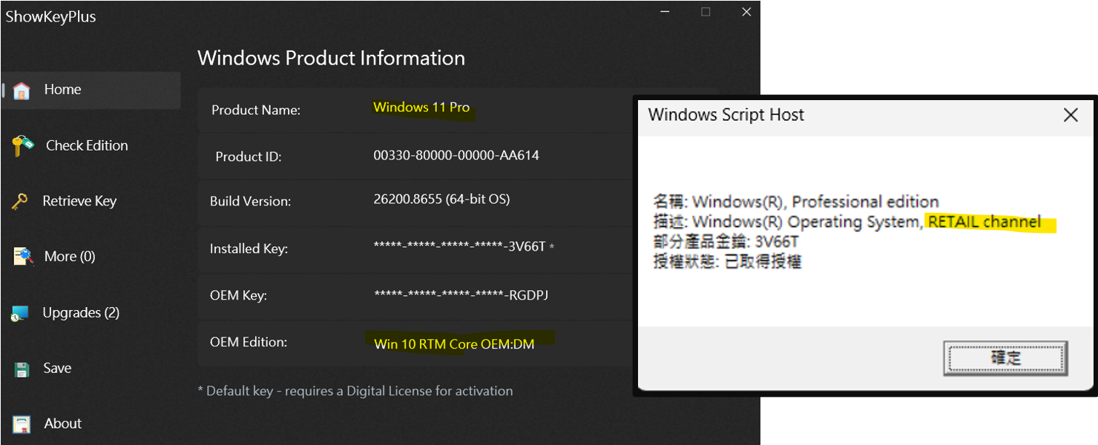Click Windows Product Information heading
Viewport: 1098px width, 445px height.
click(331, 59)
